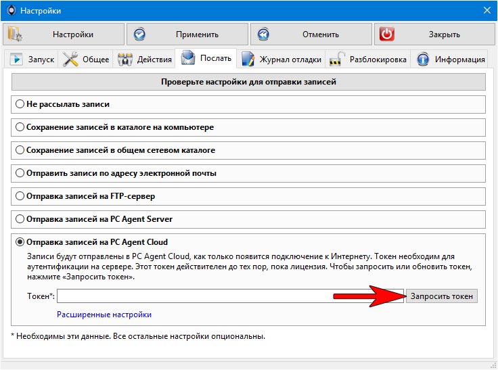Click into the Токен input field
498x370 pixels.
tap(230, 297)
